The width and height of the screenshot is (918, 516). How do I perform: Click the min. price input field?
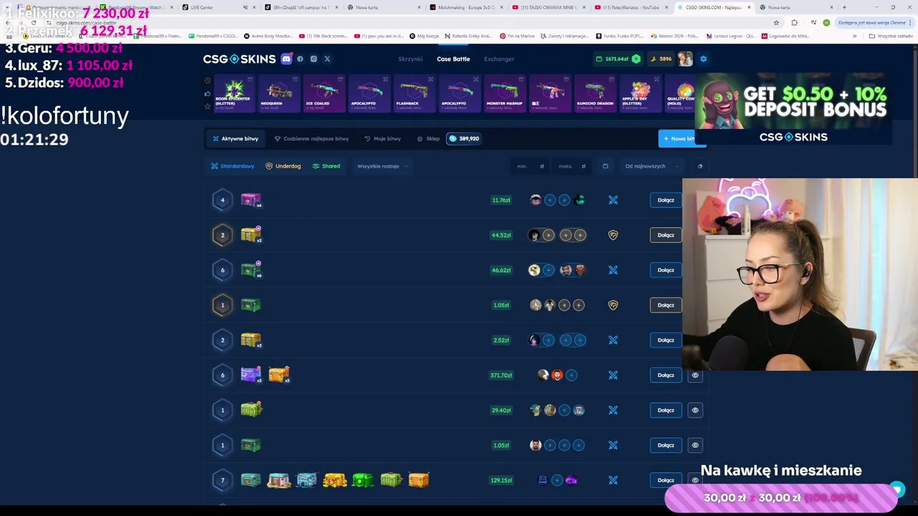(530, 166)
